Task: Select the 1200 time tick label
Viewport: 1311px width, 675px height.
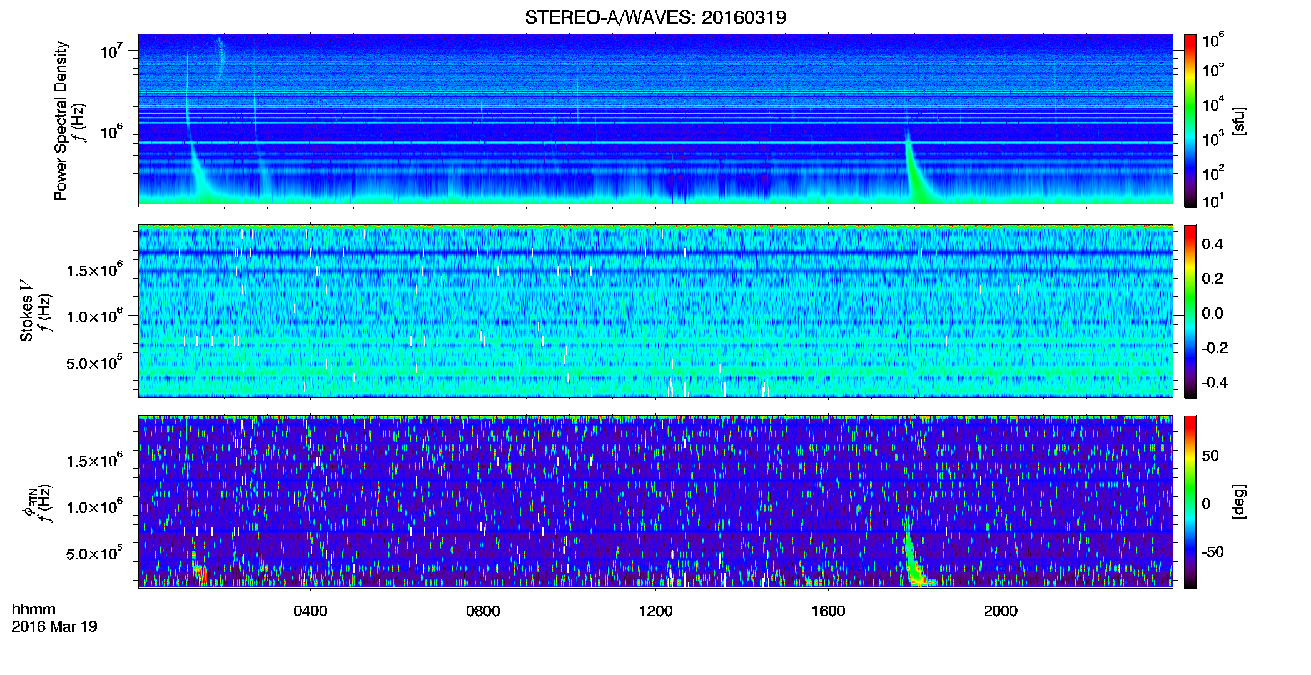Action: [655, 611]
